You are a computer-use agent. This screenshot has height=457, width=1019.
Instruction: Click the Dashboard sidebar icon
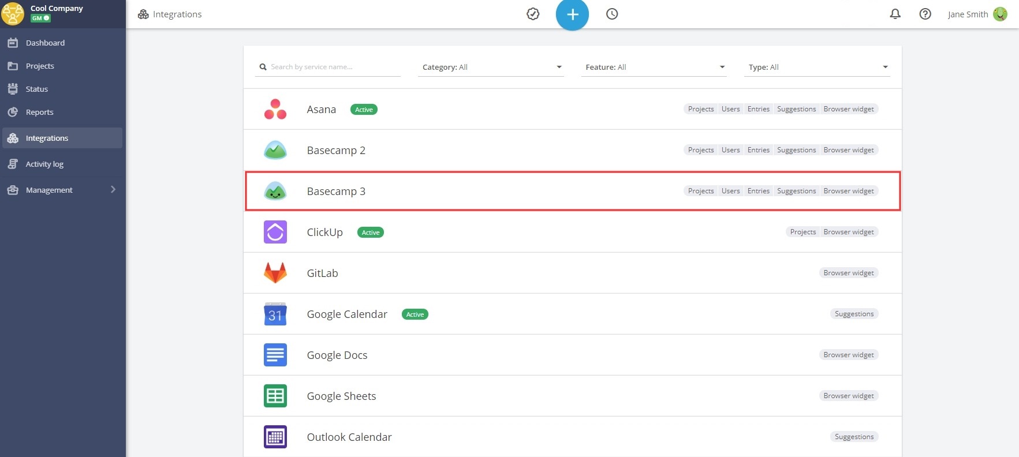[x=13, y=43]
